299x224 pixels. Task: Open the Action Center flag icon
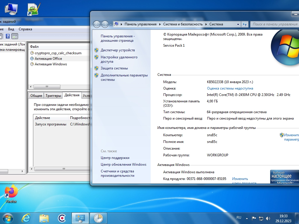[254, 218]
